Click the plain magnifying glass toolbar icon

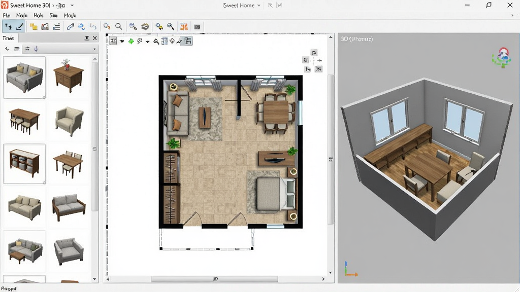point(118,27)
